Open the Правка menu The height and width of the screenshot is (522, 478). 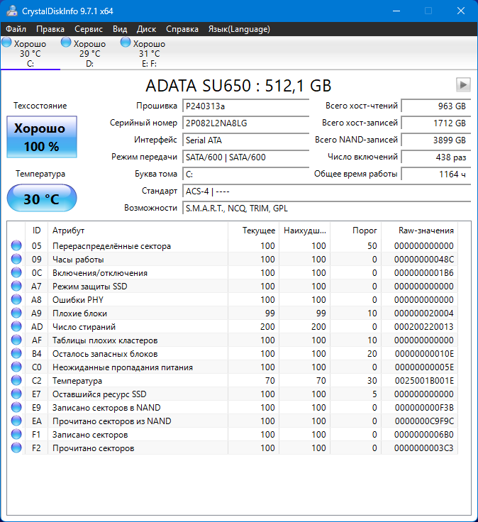[50, 29]
